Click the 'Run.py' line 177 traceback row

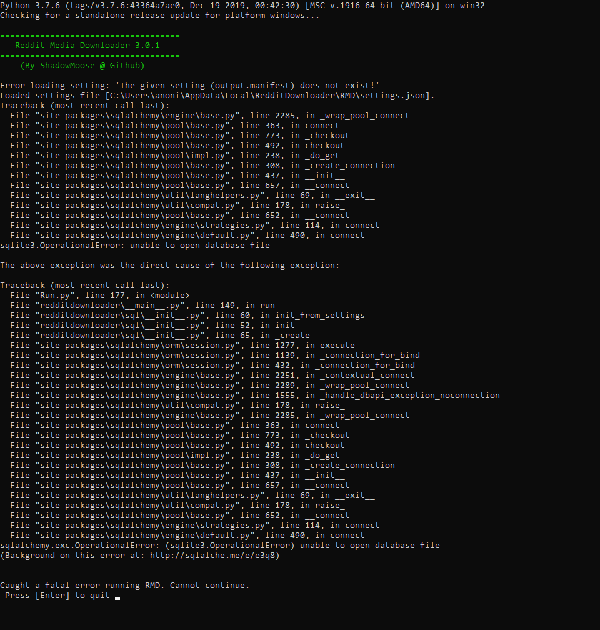point(99,296)
